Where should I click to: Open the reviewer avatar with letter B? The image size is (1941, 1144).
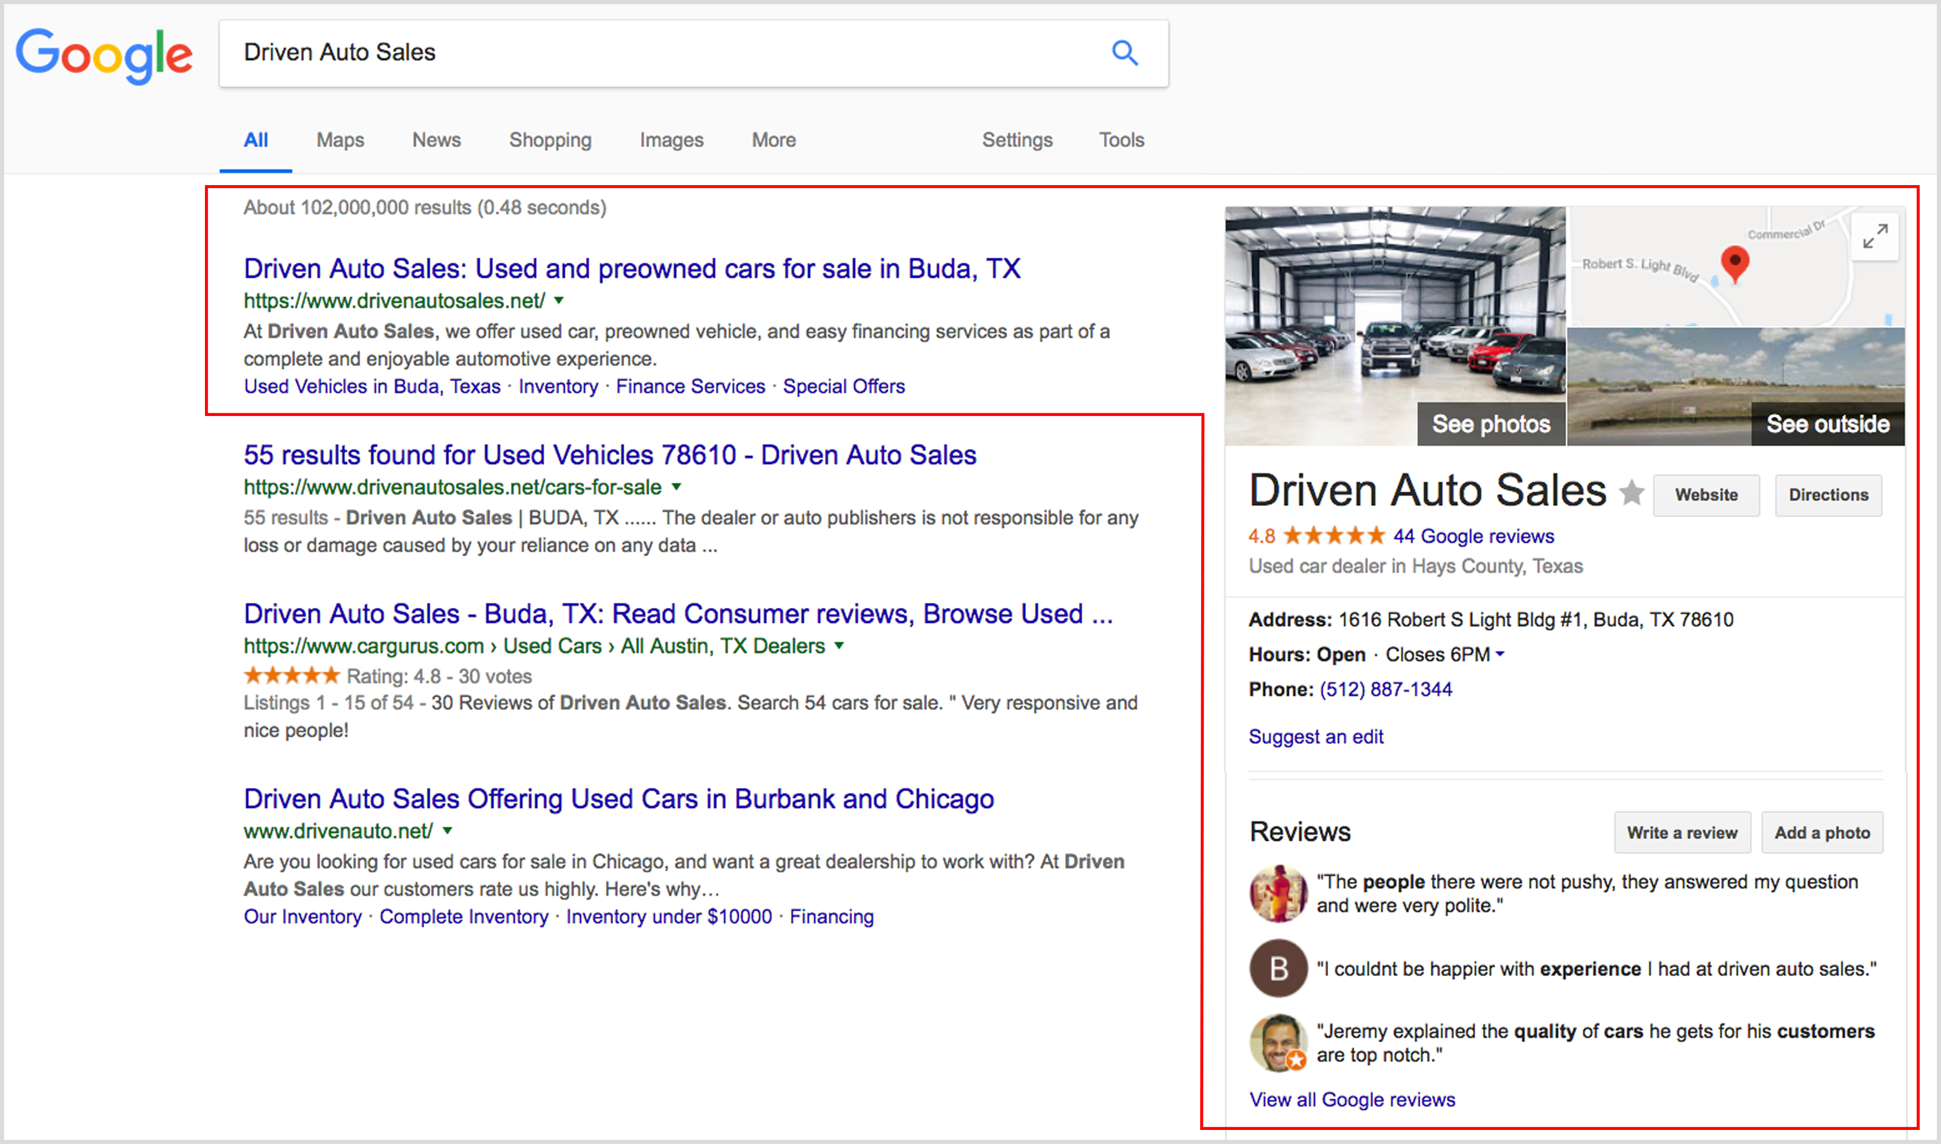[1278, 968]
